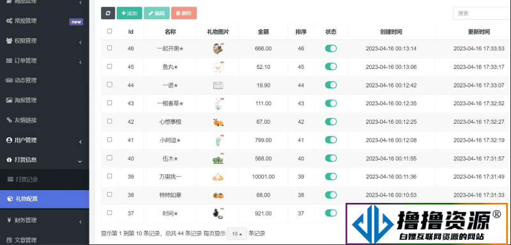Check the row checkbox for 鱼丸★
Screen dimensions: 511x245
(x=109, y=66)
